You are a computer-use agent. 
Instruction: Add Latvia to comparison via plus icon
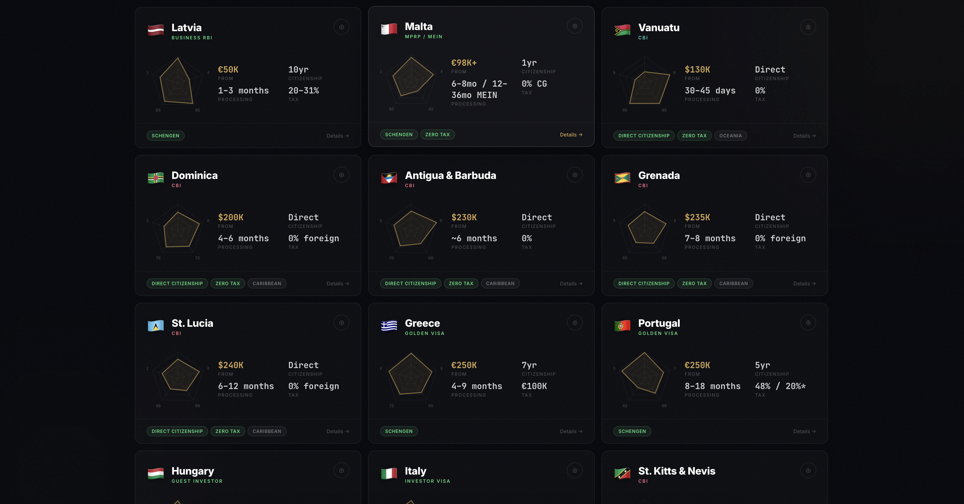341,27
